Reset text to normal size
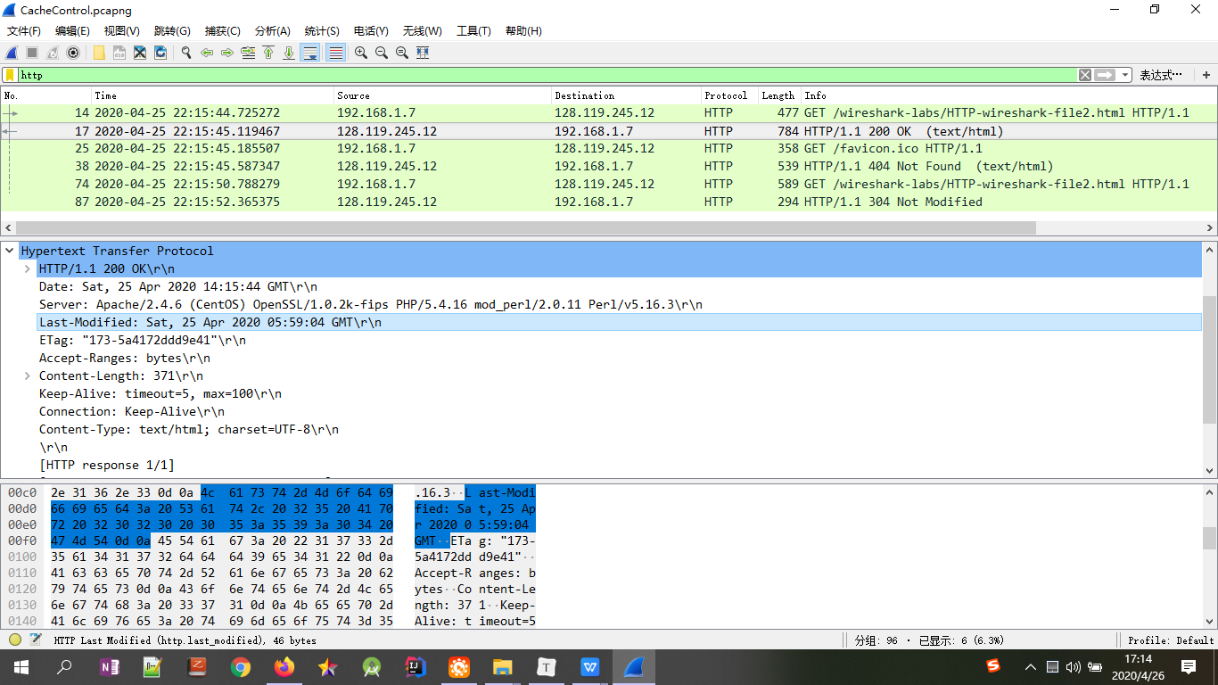Viewport: 1218px width, 685px height. pyautogui.click(x=402, y=53)
